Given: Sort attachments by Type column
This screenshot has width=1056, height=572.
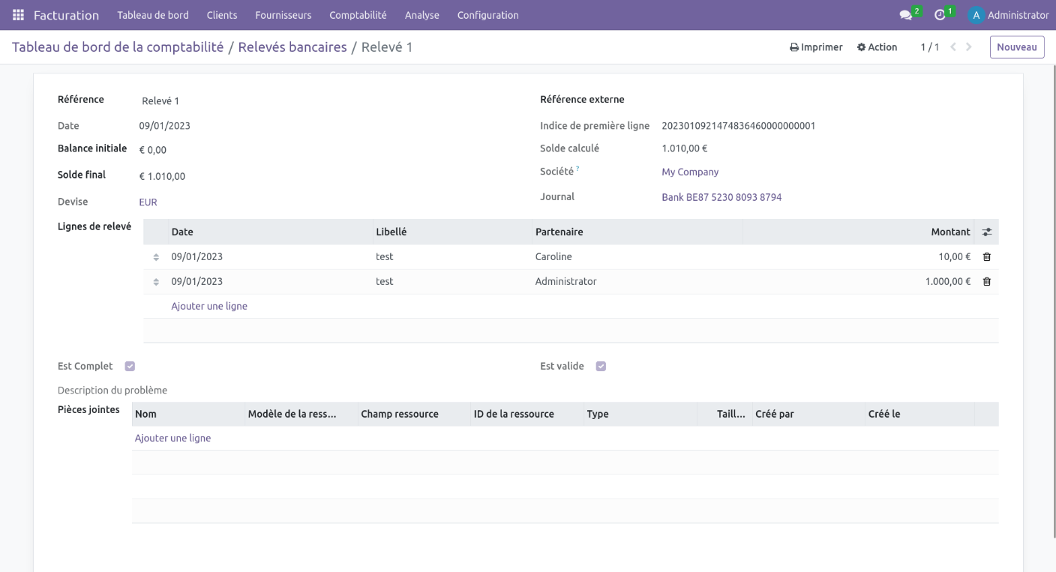Looking at the screenshot, I should click(640, 414).
